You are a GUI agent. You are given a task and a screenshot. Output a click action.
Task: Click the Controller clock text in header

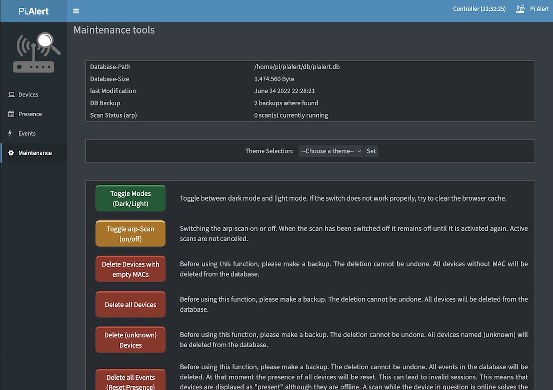coord(479,9)
